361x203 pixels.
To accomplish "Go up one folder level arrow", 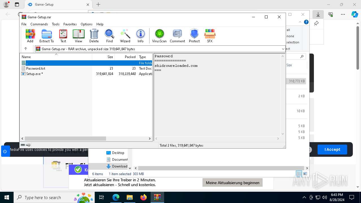I will 25,49.
